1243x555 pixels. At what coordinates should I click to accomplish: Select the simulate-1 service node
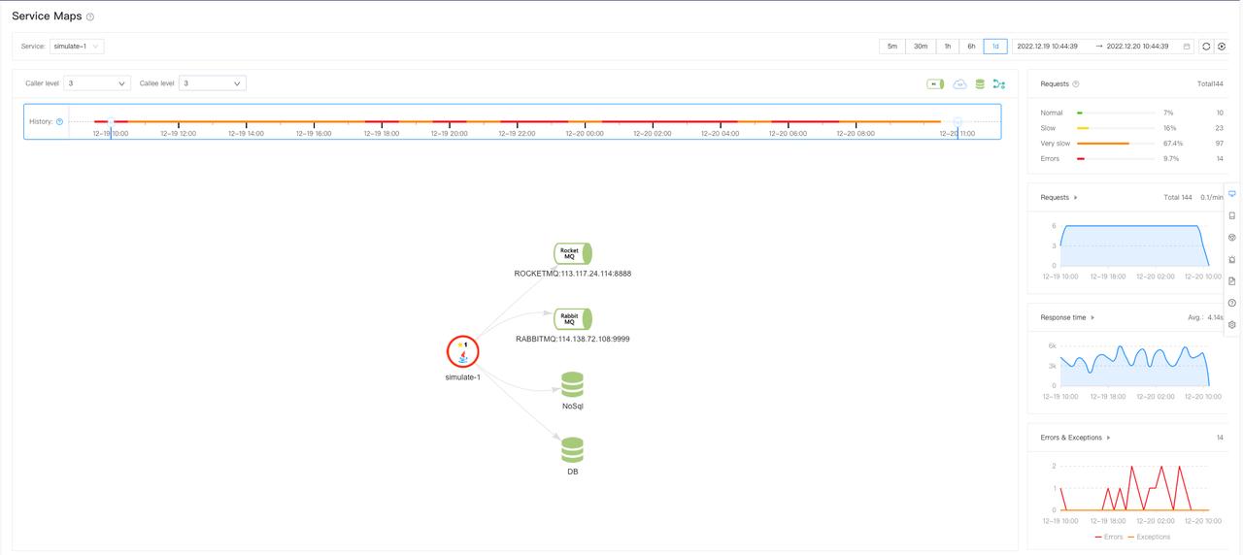(463, 351)
